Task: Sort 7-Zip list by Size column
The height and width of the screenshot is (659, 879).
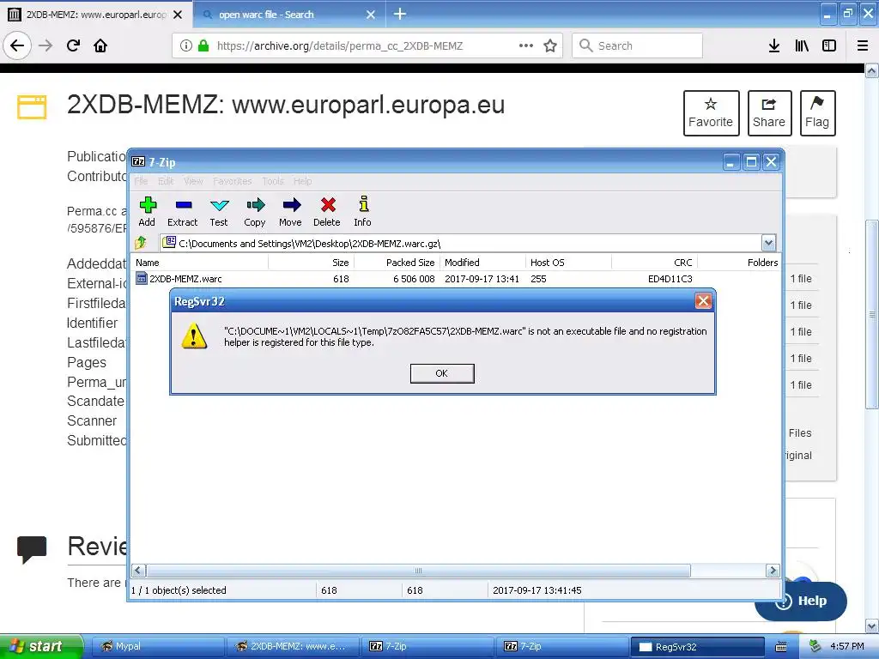Action: click(311, 263)
